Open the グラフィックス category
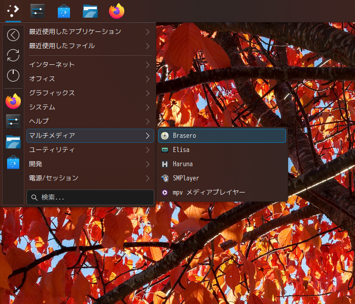The height and width of the screenshot is (304, 355). pos(90,93)
